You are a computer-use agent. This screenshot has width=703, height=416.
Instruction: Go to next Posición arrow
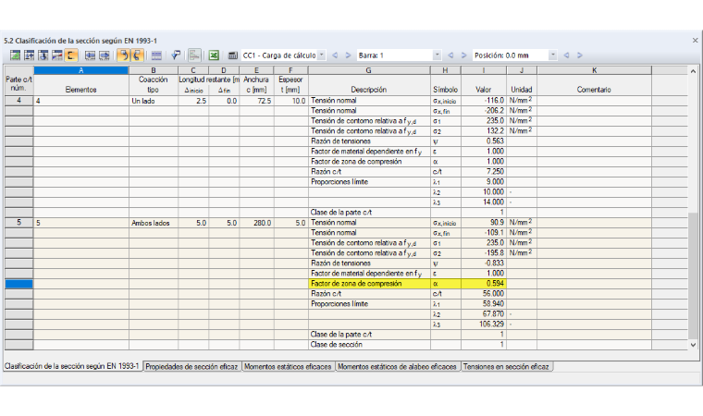(x=580, y=55)
